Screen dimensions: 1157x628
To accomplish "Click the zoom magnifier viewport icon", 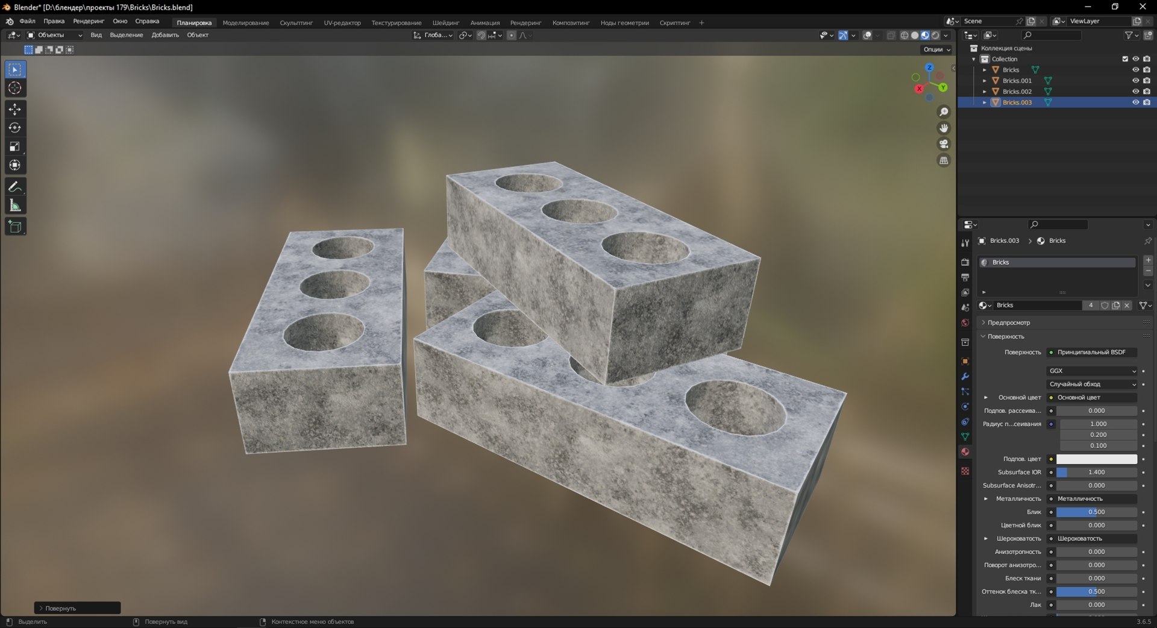I will tap(944, 112).
